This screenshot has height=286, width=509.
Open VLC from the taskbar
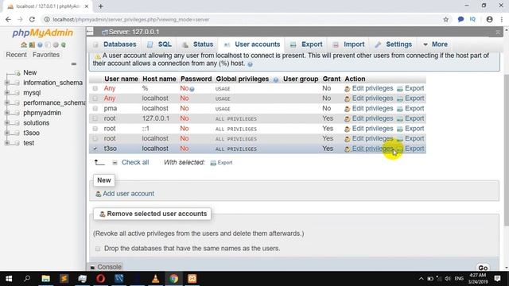click(156, 279)
